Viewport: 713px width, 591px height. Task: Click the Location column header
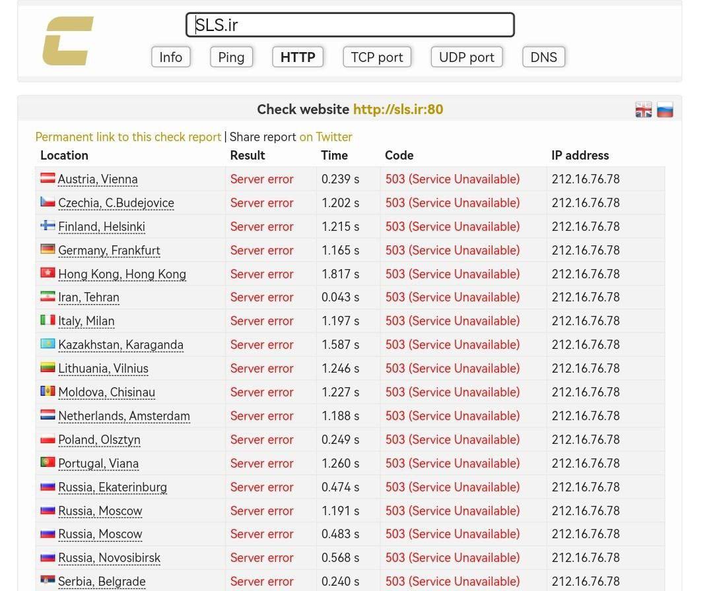pos(64,156)
